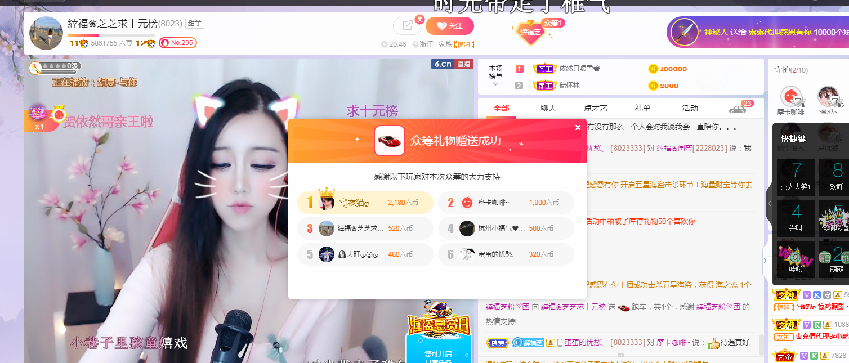Image resolution: width=849 pixels, height=363 pixels.
Task: Click the 6.cn 直播 logo badge
Action: click(x=453, y=64)
